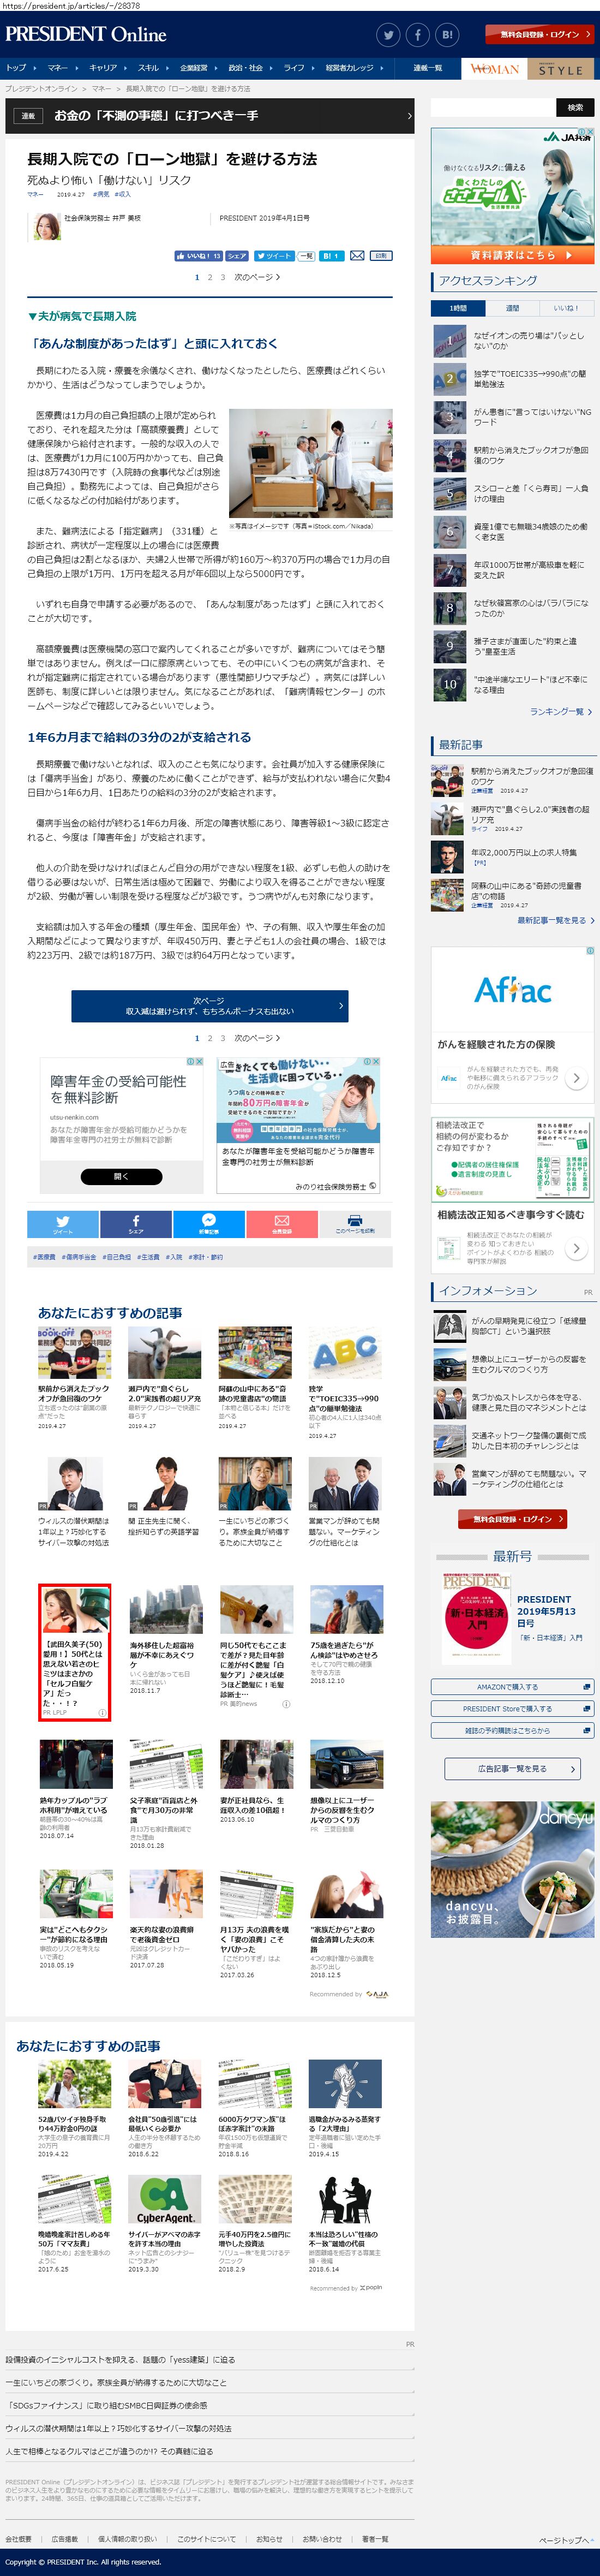Open the STYLE site tab

[x=561, y=69]
